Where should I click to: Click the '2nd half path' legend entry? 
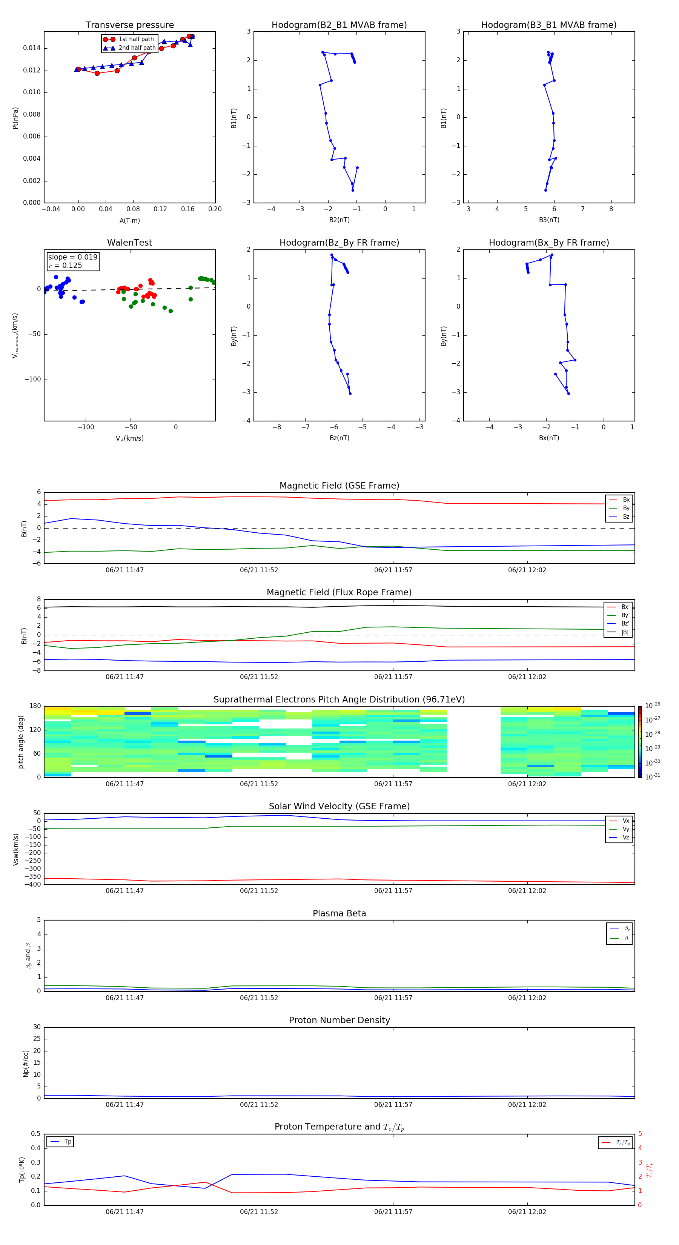coord(129,48)
